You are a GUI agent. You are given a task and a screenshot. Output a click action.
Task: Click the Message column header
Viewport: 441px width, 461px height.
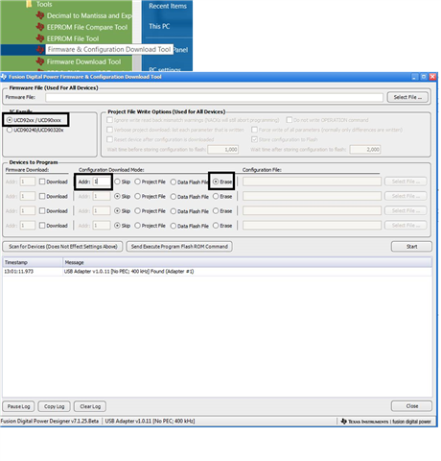click(247, 262)
